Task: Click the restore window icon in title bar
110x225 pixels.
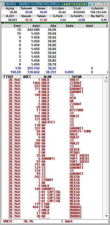Action: (x=103, y=4)
